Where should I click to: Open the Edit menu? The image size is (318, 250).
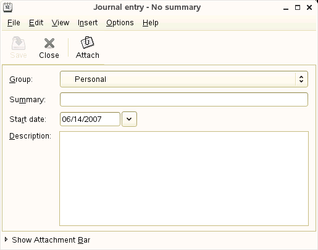pos(36,23)
